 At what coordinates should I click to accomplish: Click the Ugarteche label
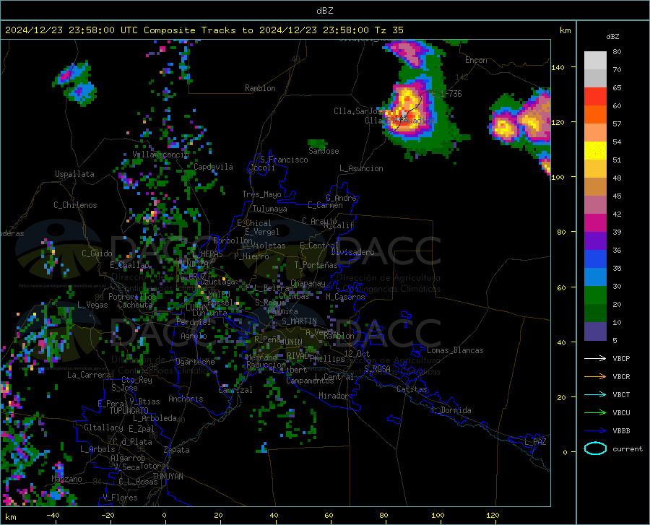[195, 362]
